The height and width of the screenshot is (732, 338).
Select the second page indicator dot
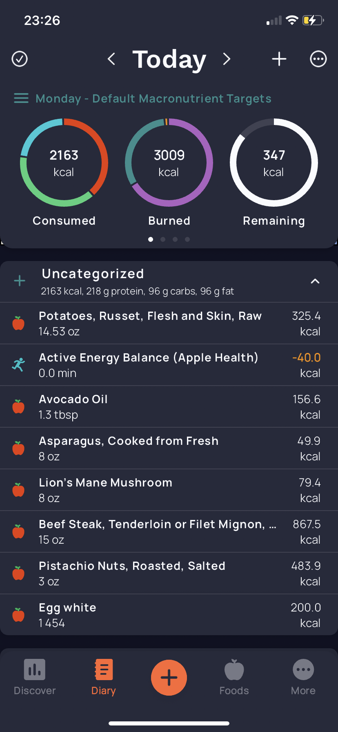(163, 239)
